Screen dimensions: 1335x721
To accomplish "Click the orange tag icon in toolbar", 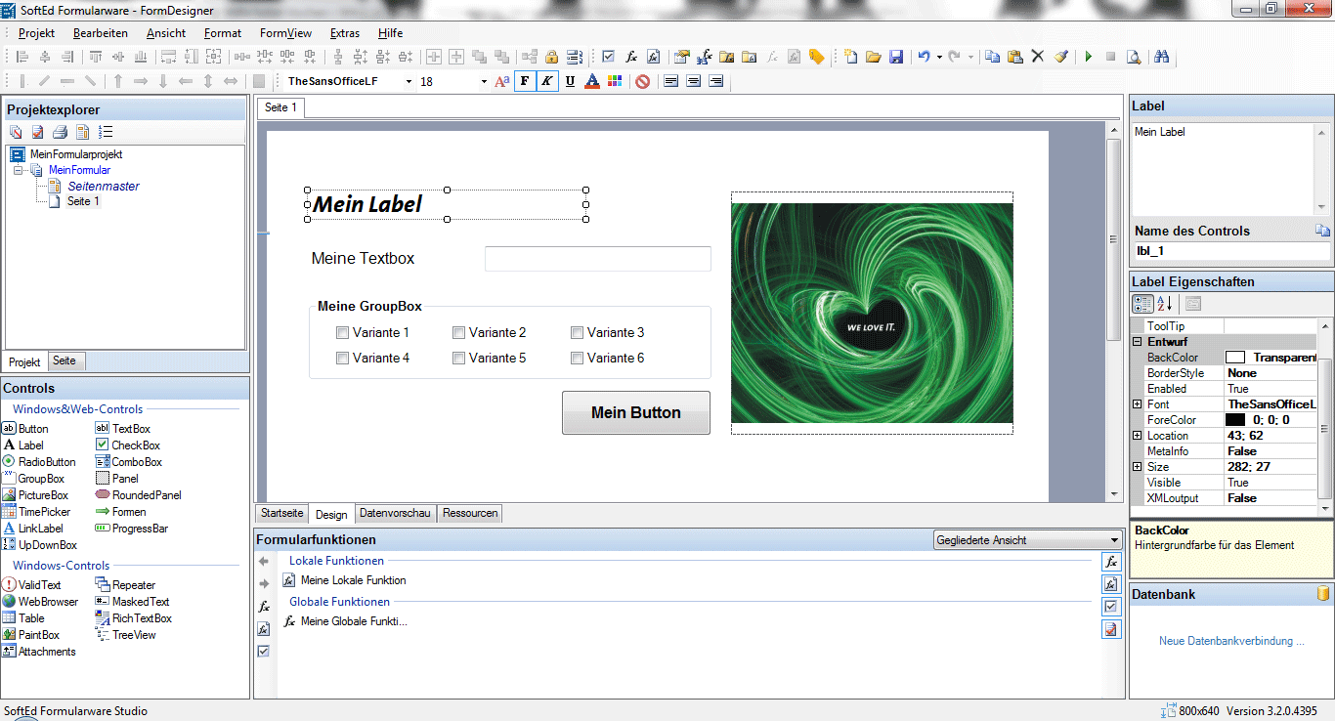I will tap(817, 57).
